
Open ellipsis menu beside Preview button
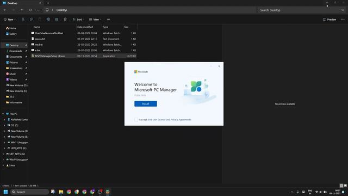(x=343, y=20)
